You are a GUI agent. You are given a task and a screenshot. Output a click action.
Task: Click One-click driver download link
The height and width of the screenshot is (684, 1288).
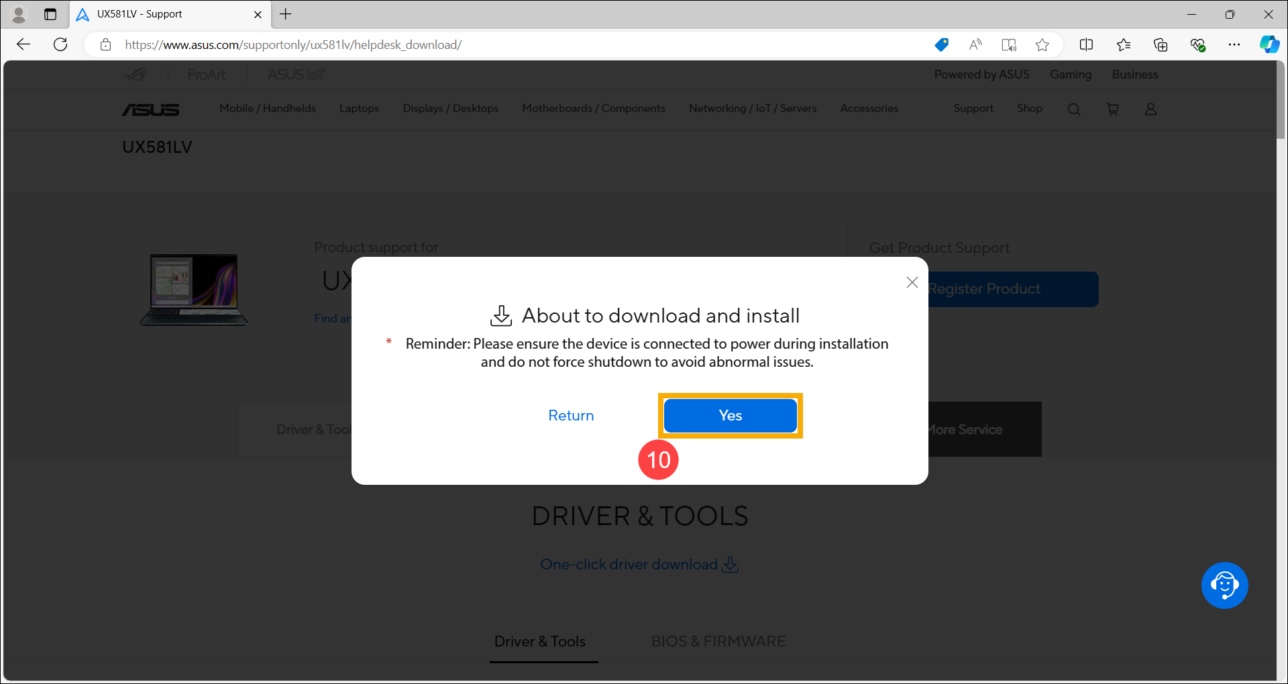click(639, 565)
